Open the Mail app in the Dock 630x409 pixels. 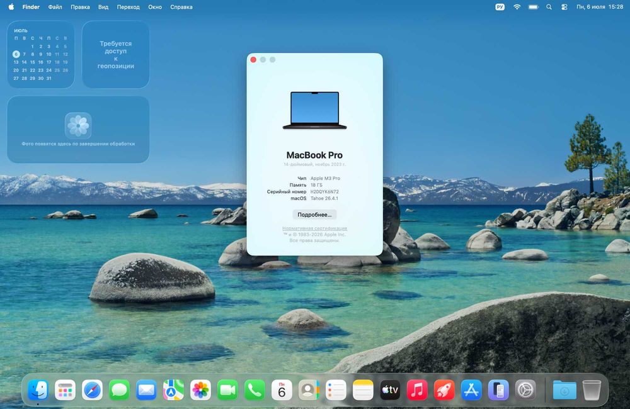coord(146,389)
